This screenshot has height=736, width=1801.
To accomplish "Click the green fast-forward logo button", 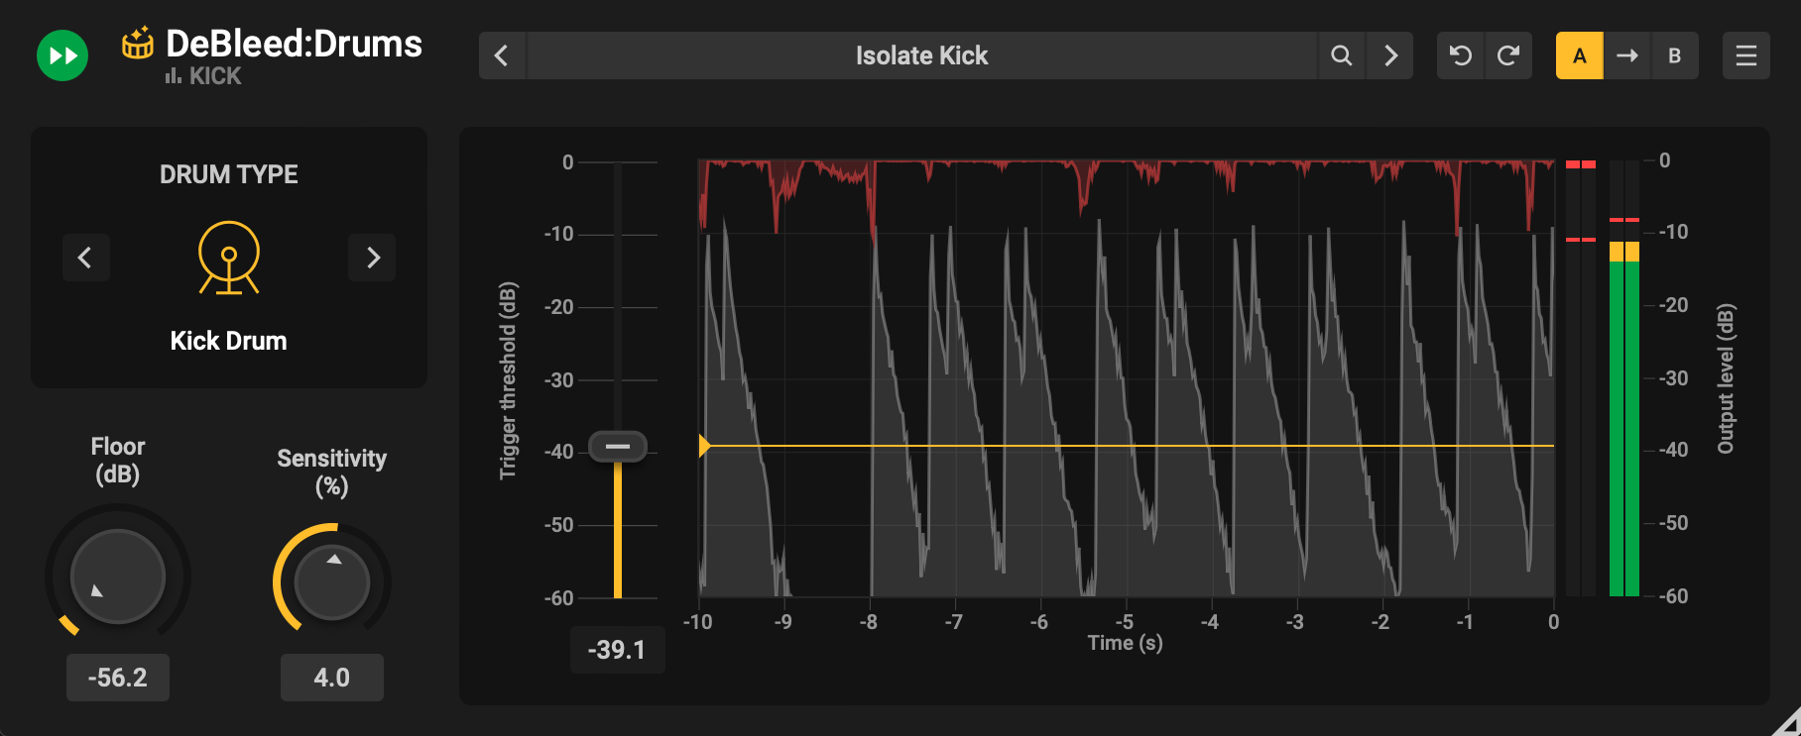I will (62, 55).
